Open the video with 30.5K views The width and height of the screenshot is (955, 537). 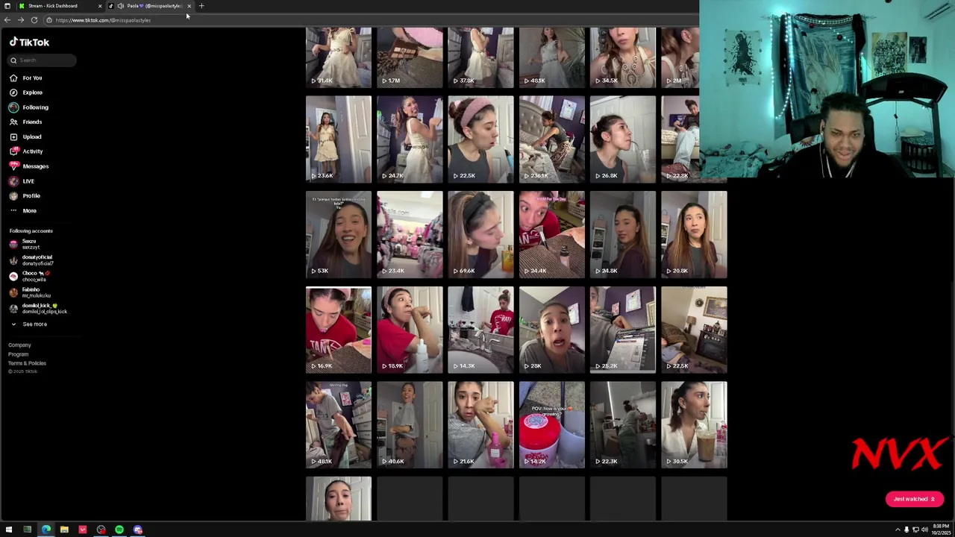tap(694, 425)
